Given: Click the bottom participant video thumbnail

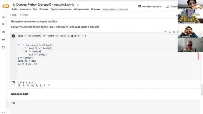Looking at the screenshot, I should (x=190, y=45).
